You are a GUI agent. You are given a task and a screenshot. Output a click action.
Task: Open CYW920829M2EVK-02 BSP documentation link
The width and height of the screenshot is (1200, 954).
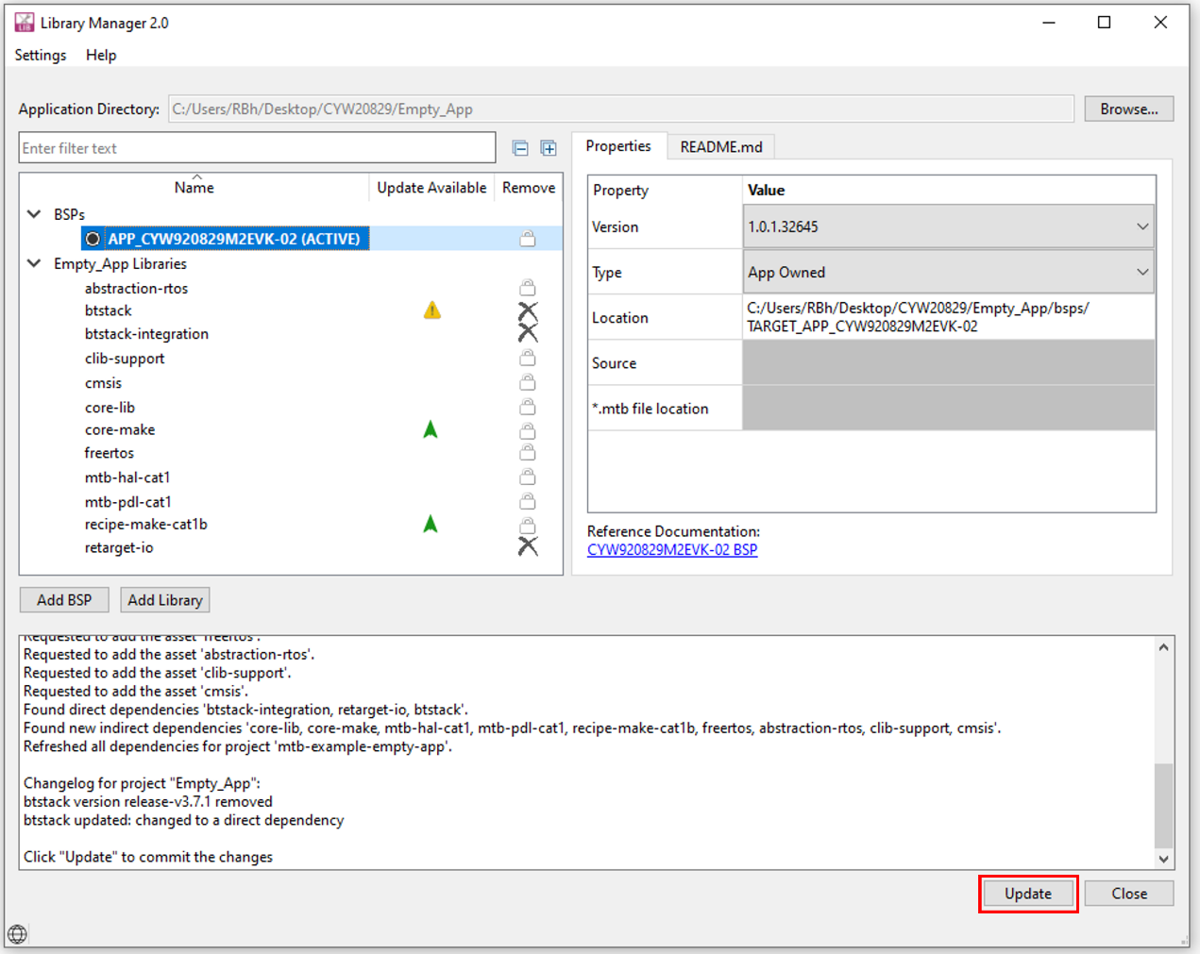tap(672, 549)
